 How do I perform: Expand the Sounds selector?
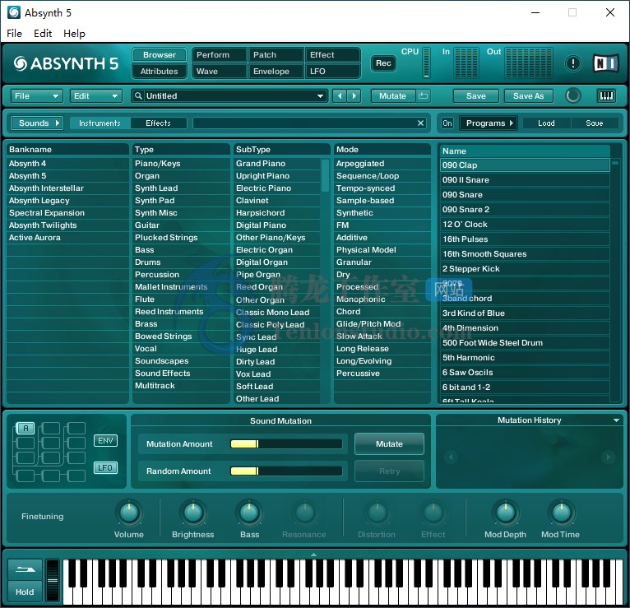click(x=37, y=123)
